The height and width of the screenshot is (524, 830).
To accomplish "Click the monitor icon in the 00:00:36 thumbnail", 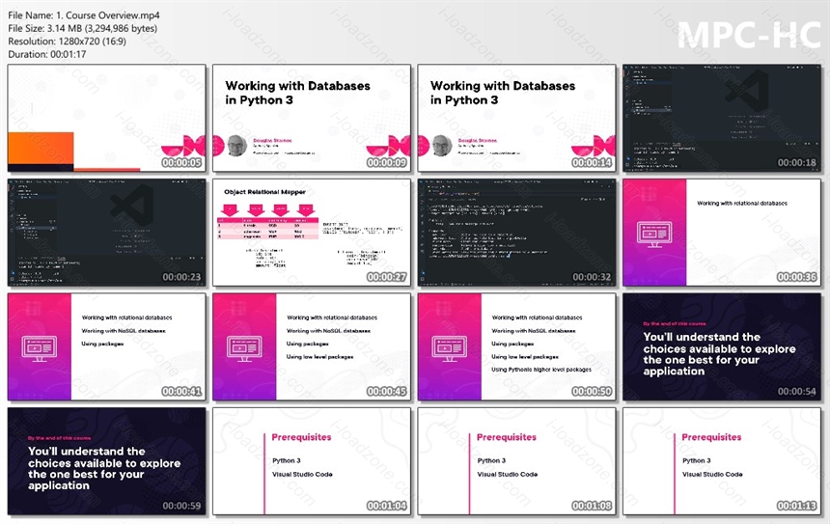I will click(x=654, y=234).
